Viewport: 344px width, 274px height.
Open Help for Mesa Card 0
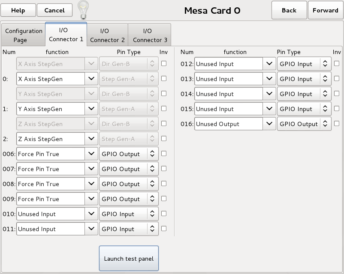click(18, 10)
